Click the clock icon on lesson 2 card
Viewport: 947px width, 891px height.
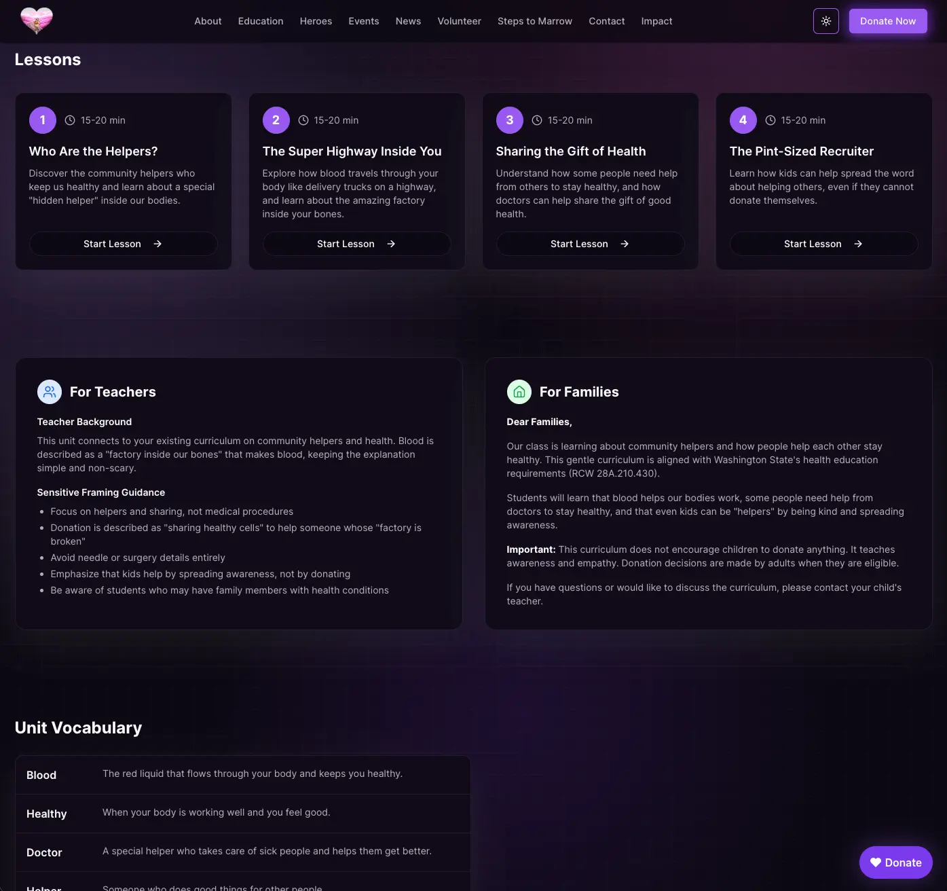303,120
